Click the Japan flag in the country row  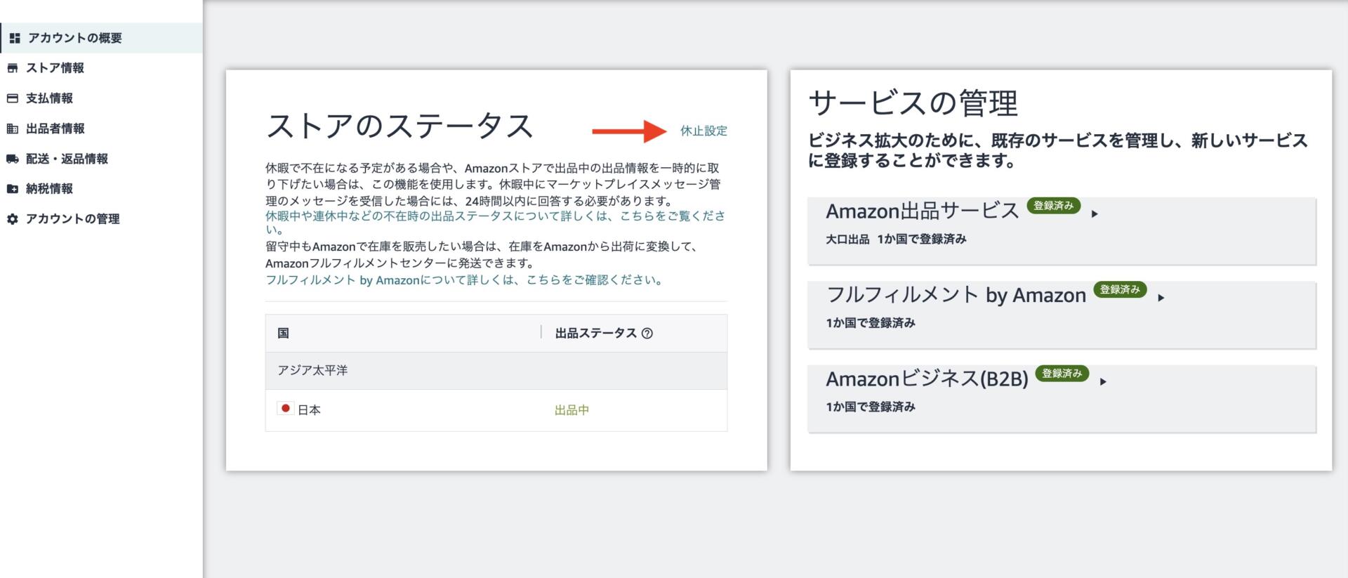coord(285,409)
